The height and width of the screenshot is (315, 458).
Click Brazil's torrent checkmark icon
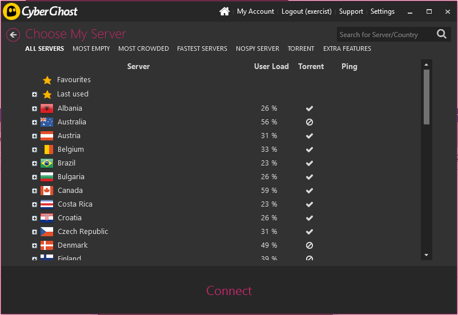[310, 163]
